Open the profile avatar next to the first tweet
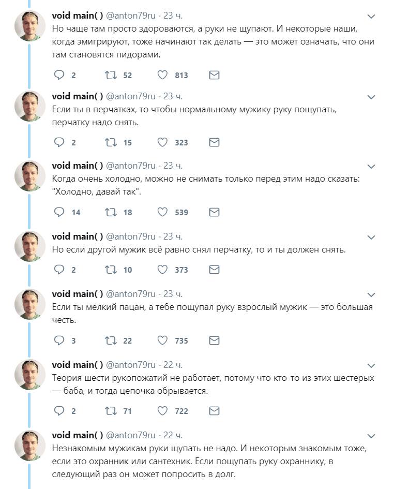 30,25
